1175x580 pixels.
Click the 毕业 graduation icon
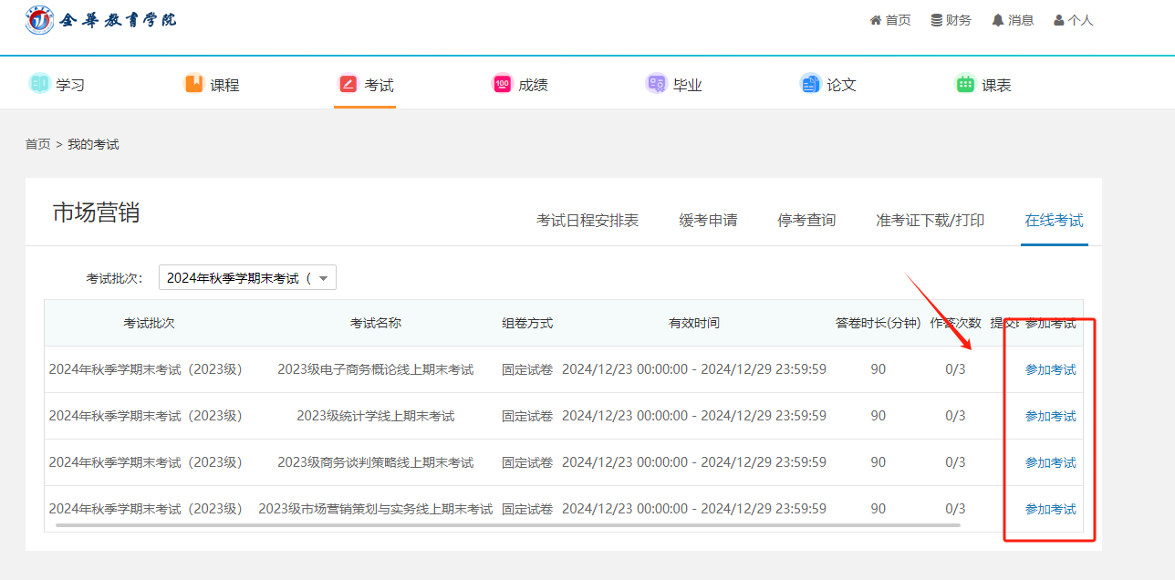coord(656,84)
